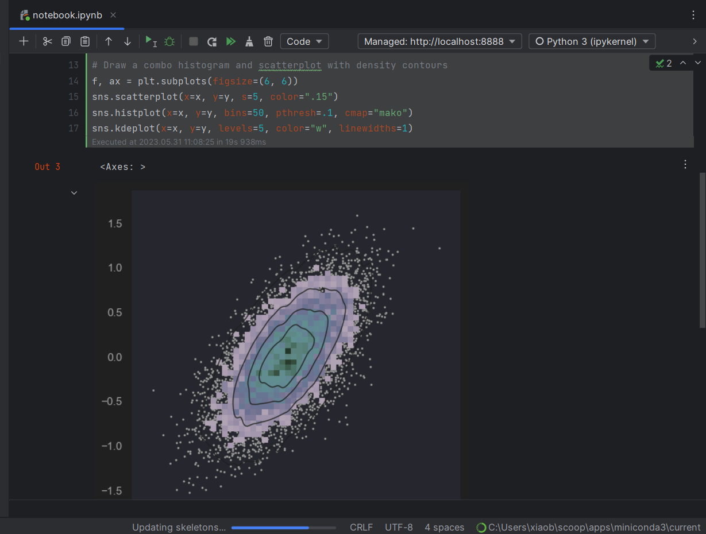Expand hidden toolbar items with chevron
The height and width of the screenshot is (534, 706).
coord(695,41)
